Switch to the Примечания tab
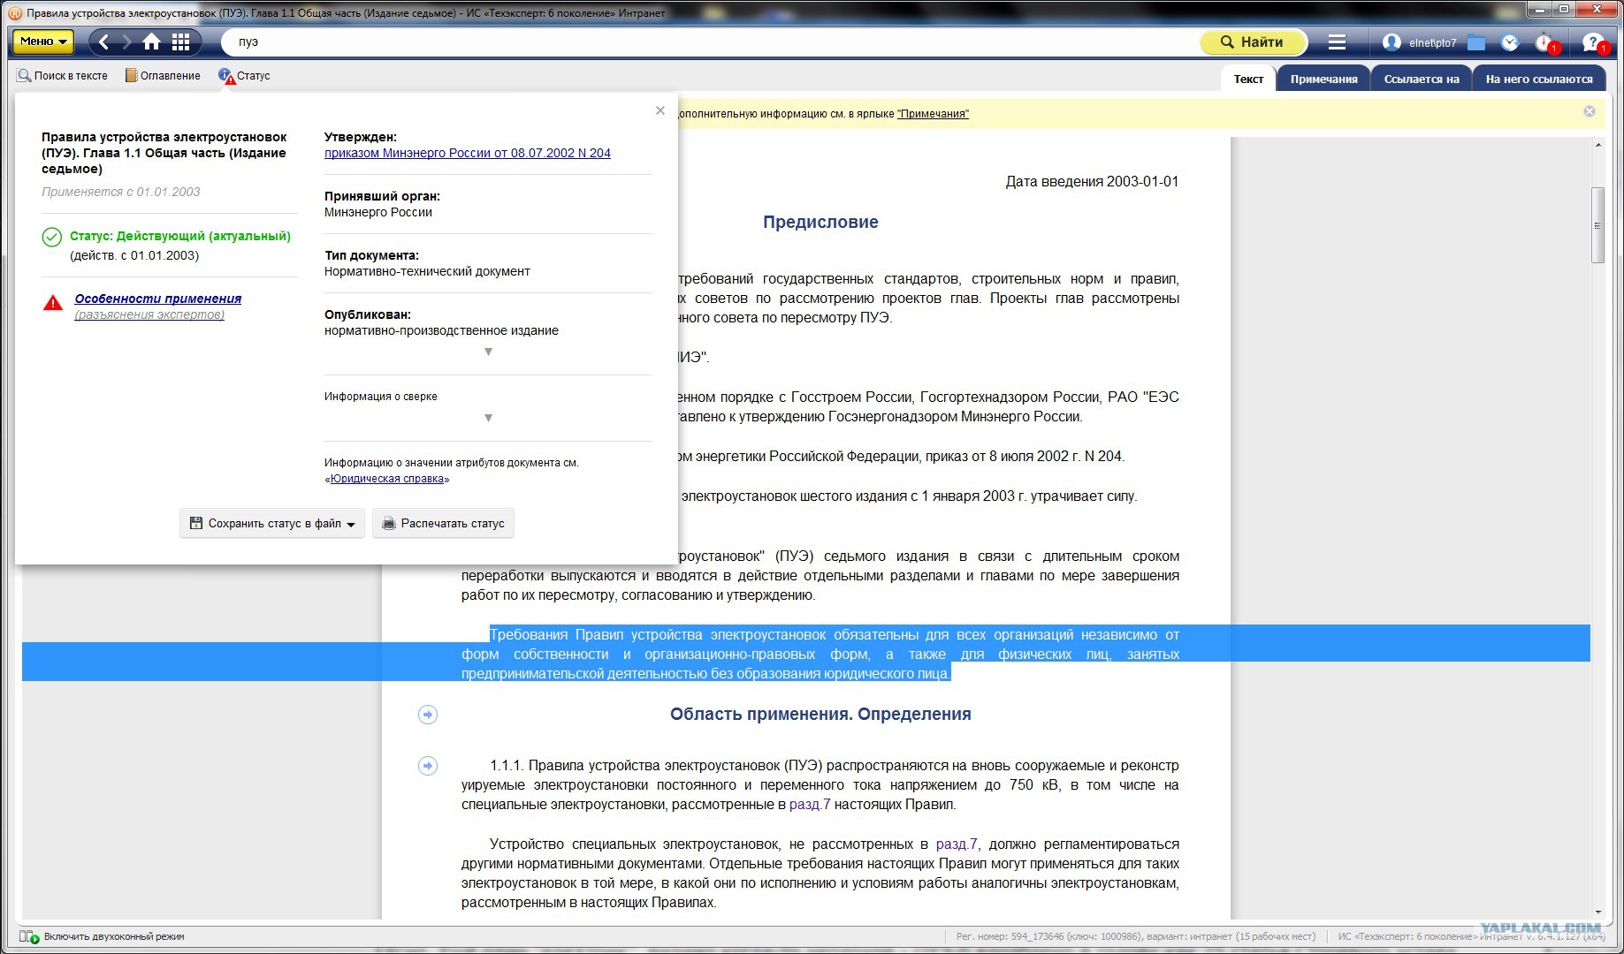 tap(1323, 79)
